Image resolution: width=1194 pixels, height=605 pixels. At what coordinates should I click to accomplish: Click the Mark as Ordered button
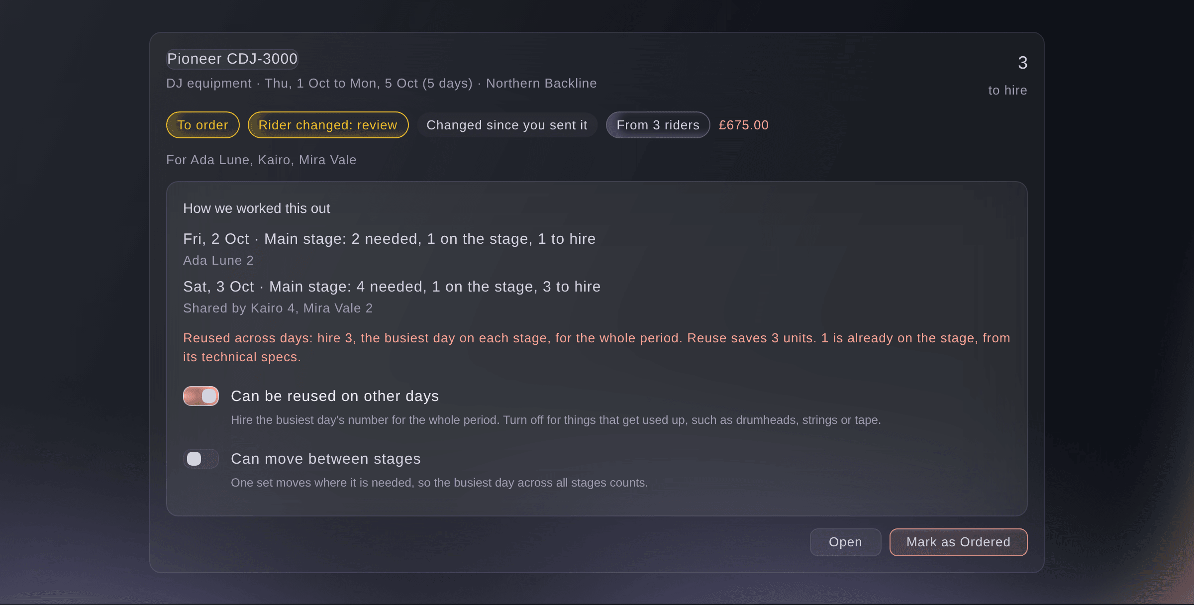tap(958, 542)
